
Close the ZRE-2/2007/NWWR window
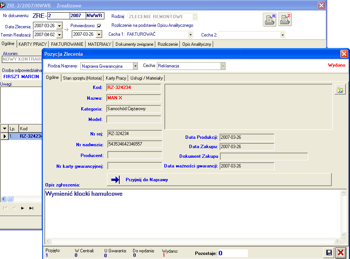(321, 5)
